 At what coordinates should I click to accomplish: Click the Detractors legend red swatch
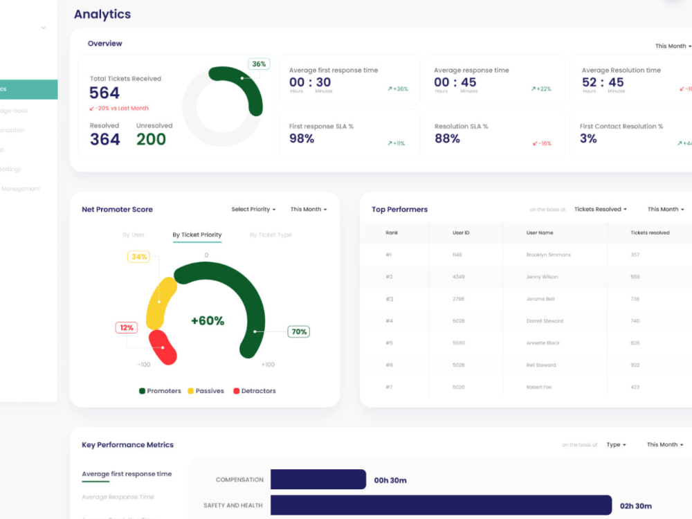coord(236,391)
